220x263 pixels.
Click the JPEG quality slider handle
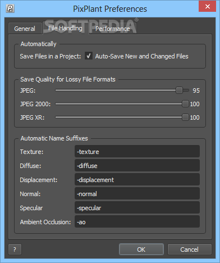(179, 90)
